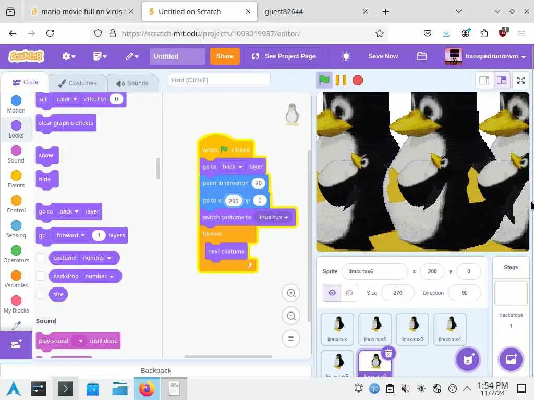The image size is (534, 400).
Task: Select the Control block category
Action: click(16, 204)
